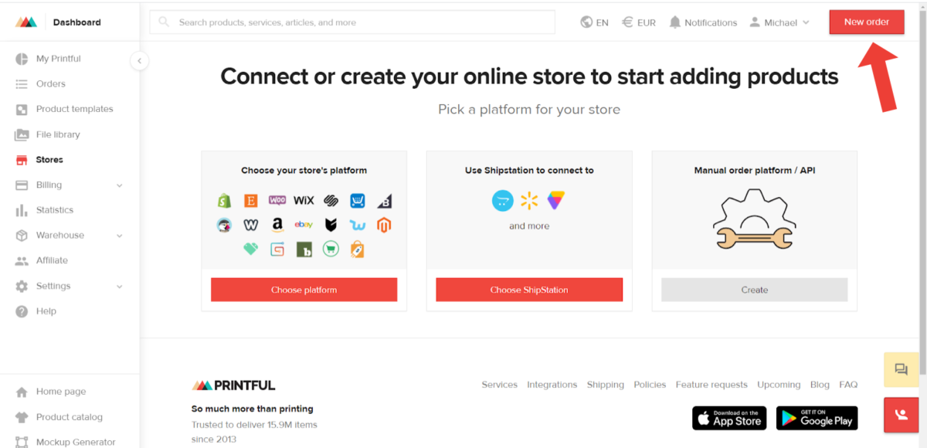Click the File library sidebar icon

[x=22, y=134]
